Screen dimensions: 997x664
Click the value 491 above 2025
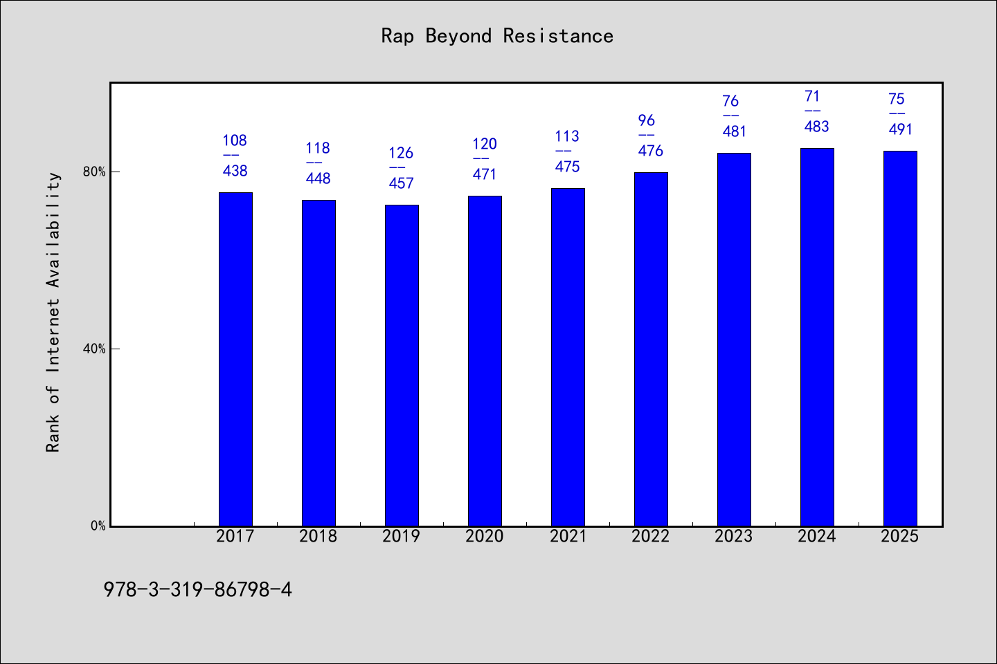pyautogui.click(x=901, y=129)
